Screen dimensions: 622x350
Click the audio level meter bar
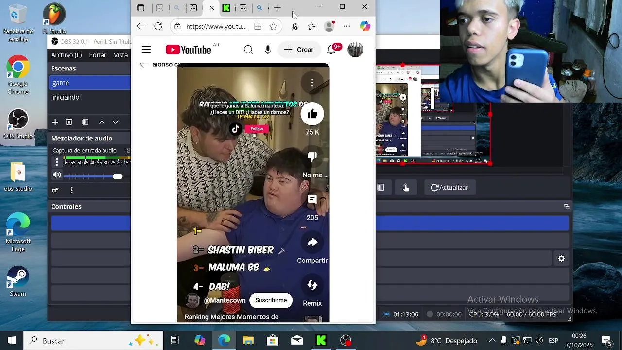click(97, 158)
